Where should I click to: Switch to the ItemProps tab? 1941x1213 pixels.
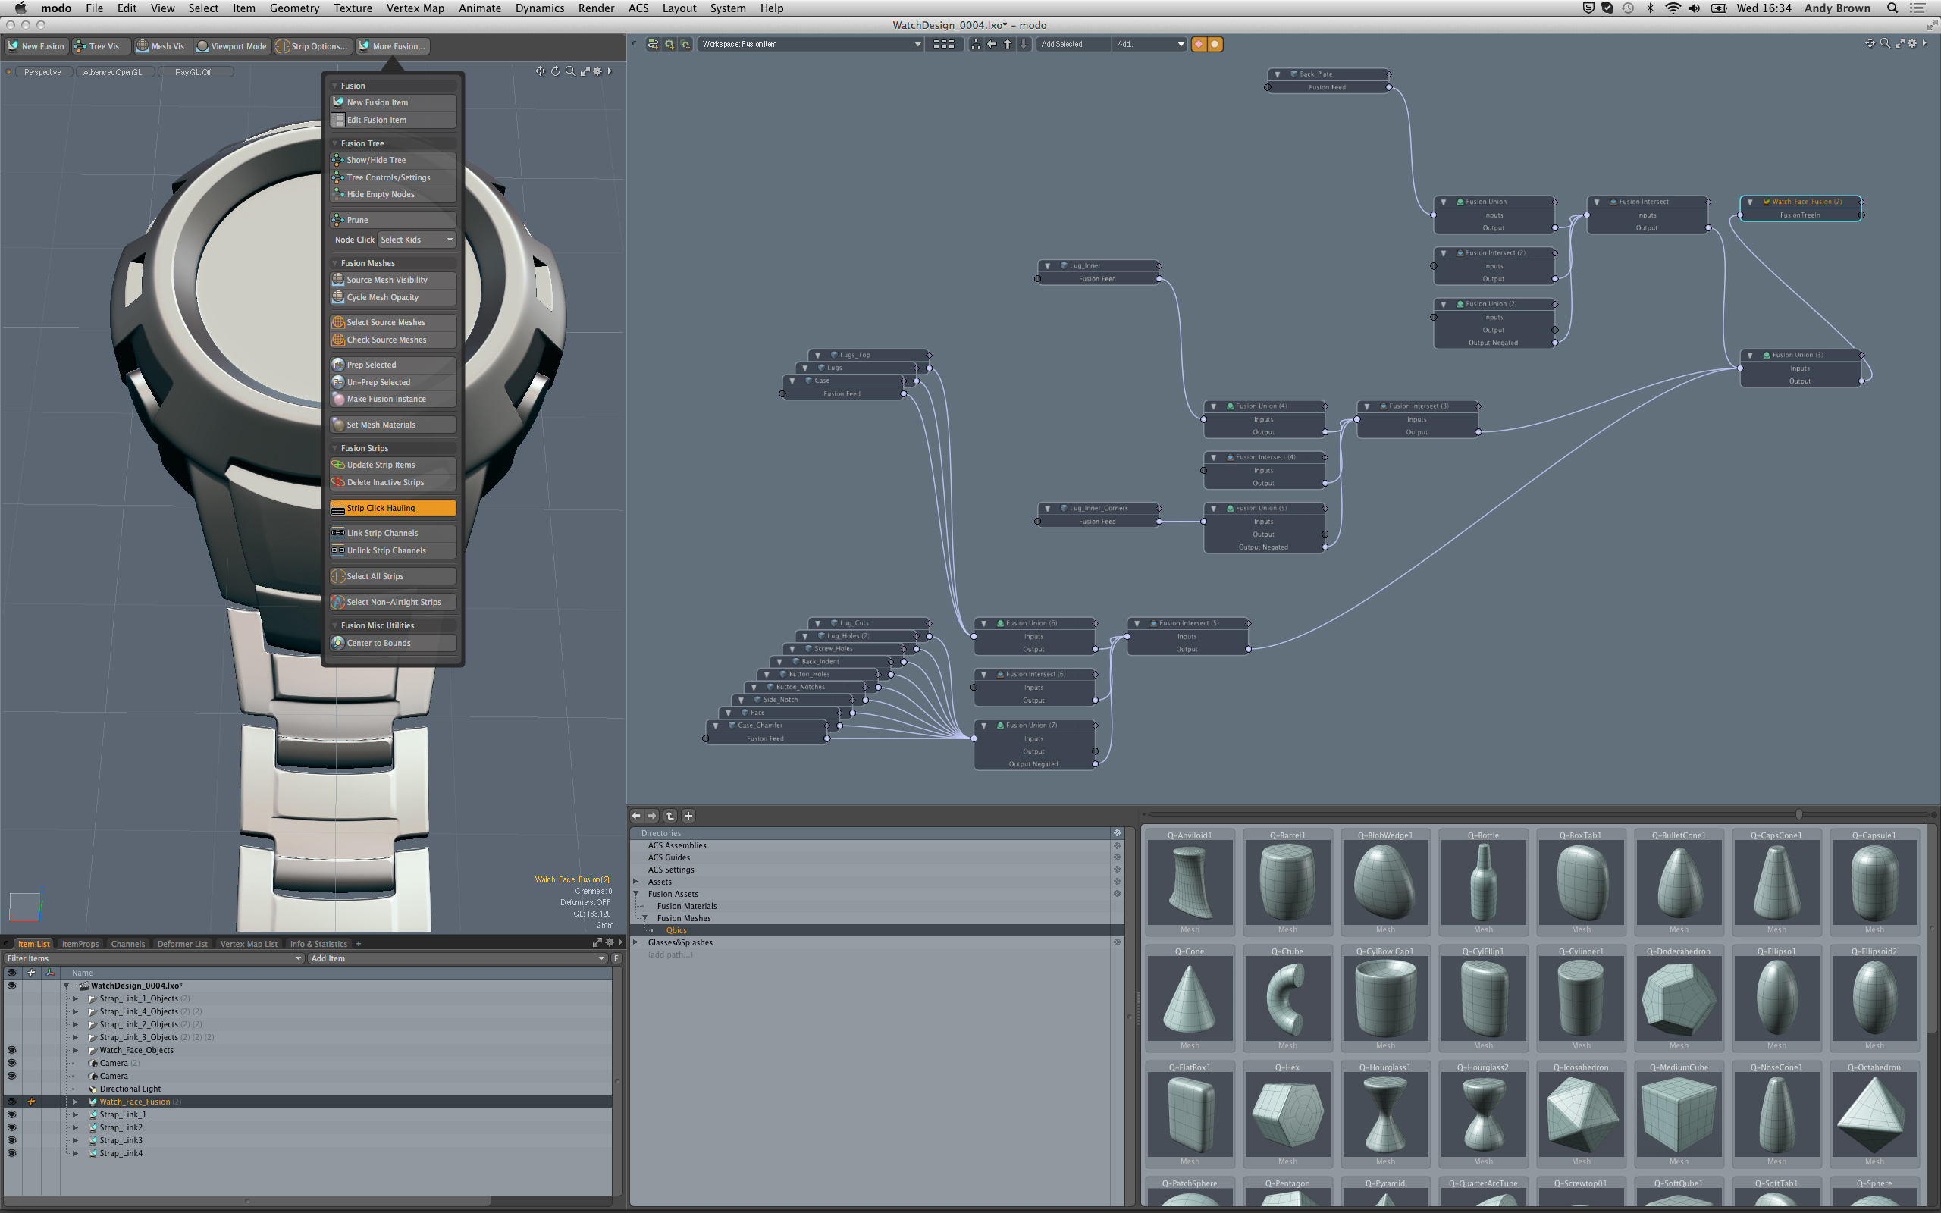tap(80, 945)
